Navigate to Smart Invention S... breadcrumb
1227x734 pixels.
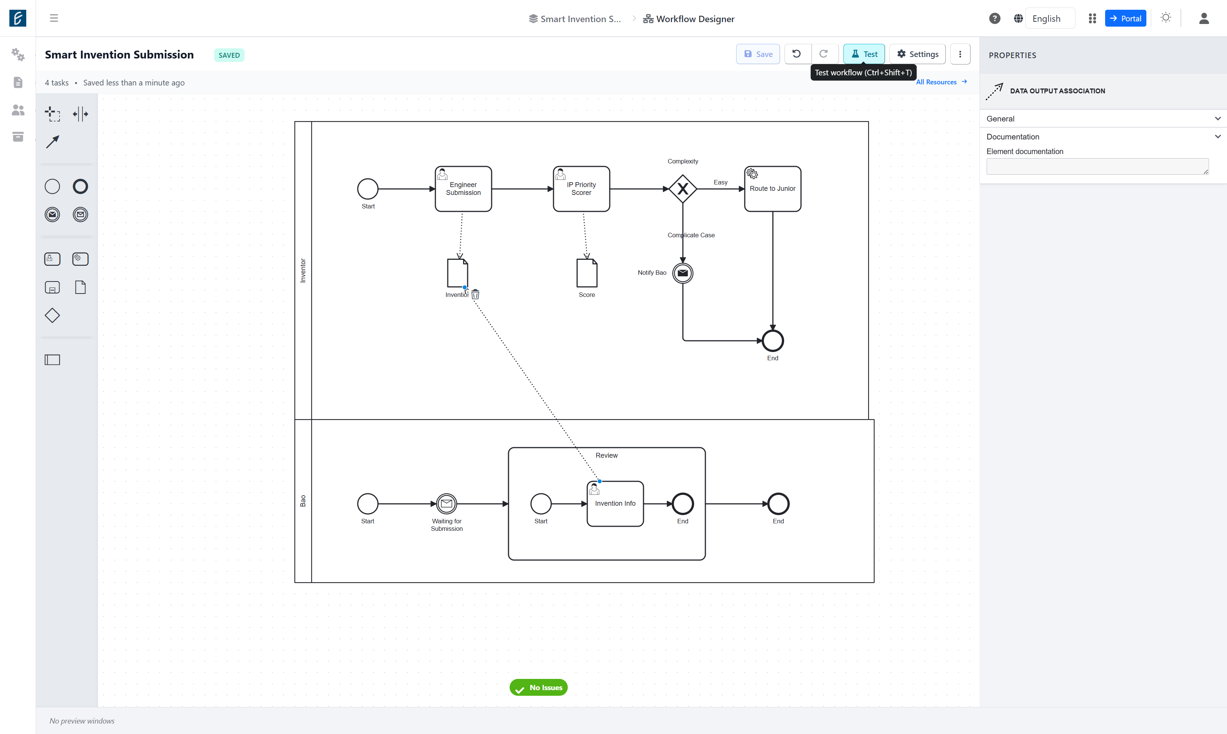[574, 19]
